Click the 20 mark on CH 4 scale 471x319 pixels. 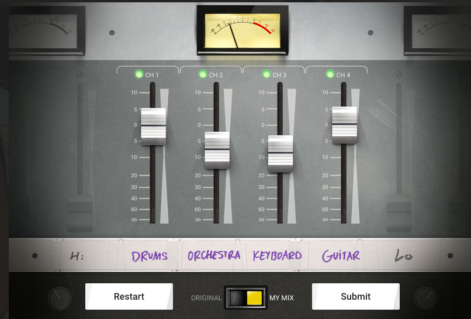coord(325,175)
